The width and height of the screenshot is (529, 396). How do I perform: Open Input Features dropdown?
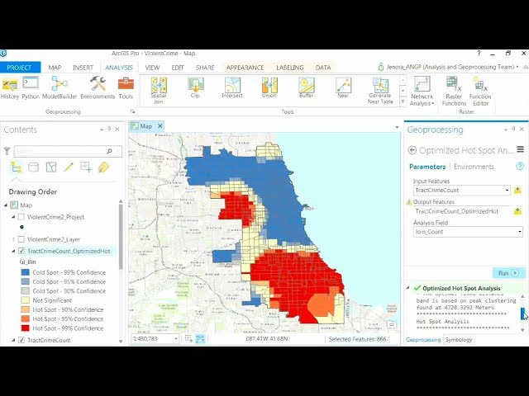coord(507,191)
